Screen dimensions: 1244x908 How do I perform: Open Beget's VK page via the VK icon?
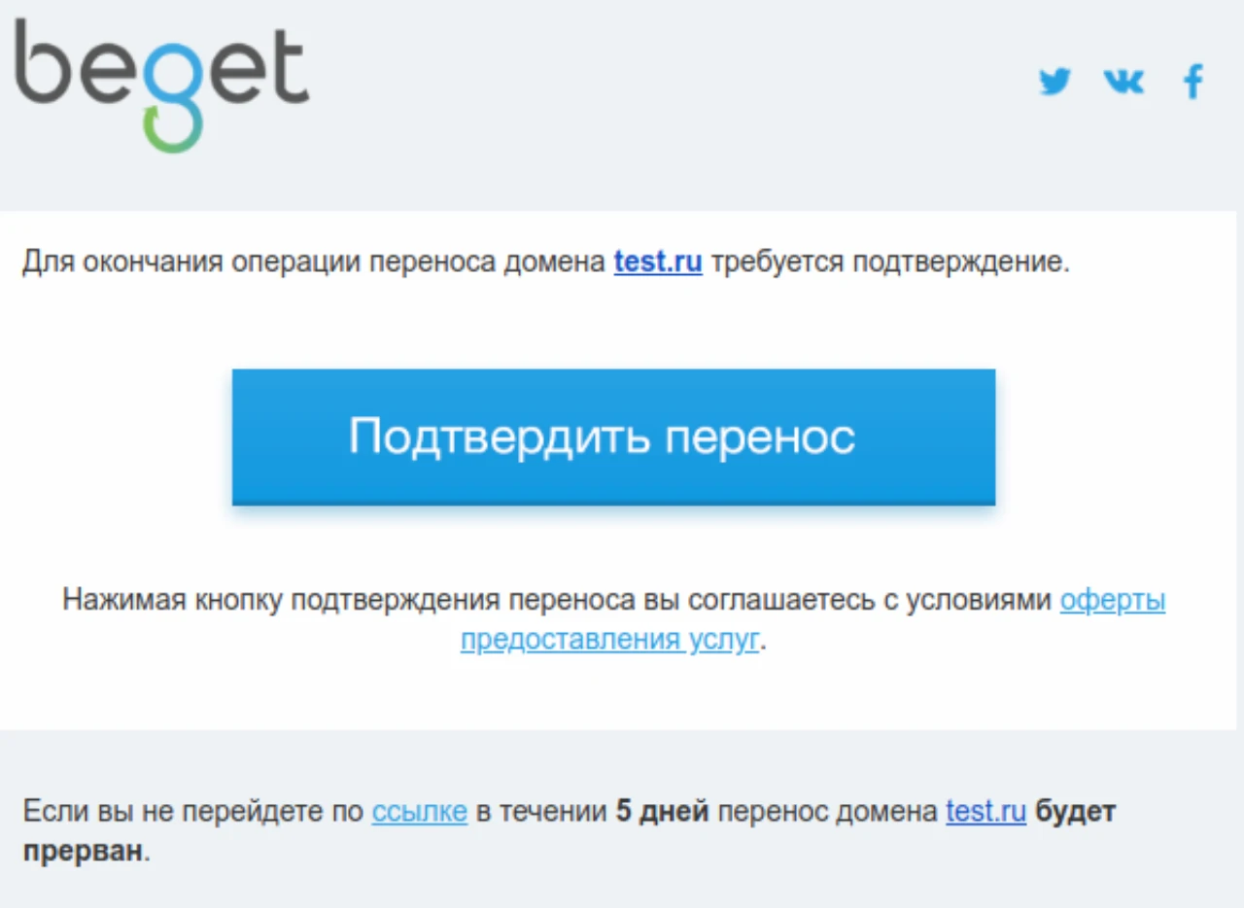point(1123,83)
